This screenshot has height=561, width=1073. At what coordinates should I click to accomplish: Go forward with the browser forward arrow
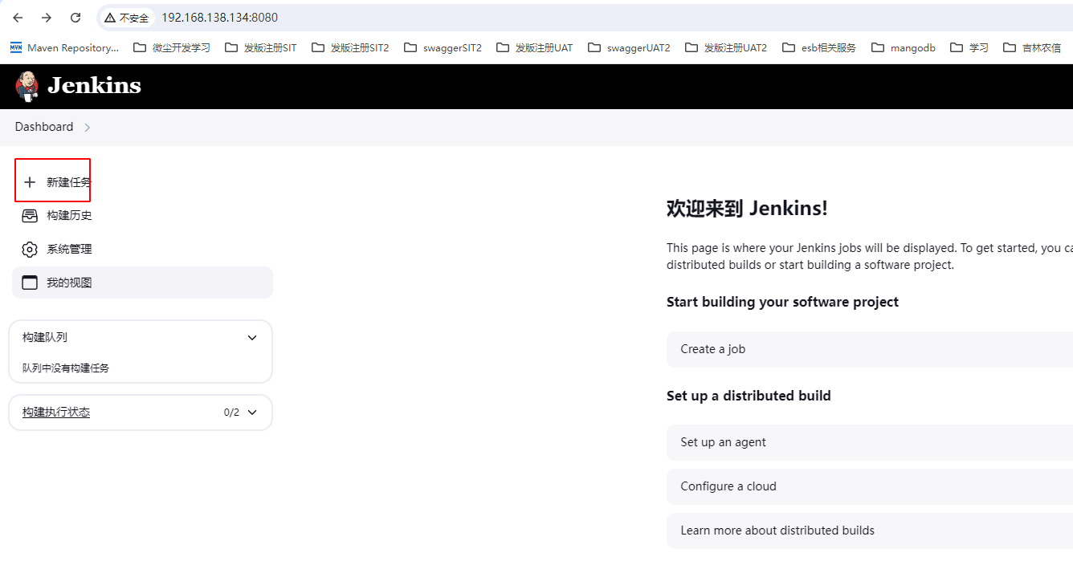pos(47,18)
